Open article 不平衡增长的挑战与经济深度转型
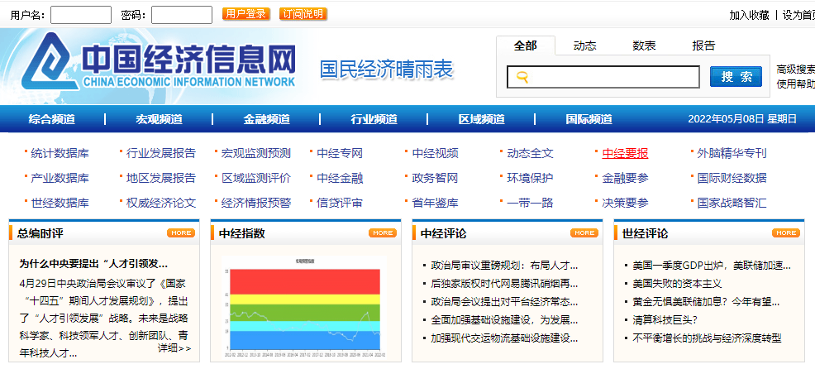This screenshot has width=815, height=369. click(707, 338)
